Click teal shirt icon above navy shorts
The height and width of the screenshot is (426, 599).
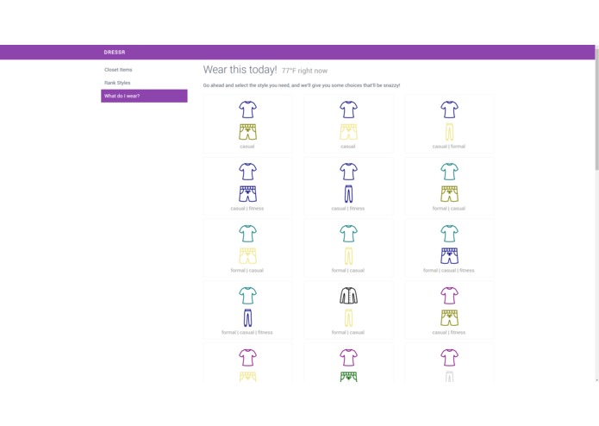[x=449, y=234]
